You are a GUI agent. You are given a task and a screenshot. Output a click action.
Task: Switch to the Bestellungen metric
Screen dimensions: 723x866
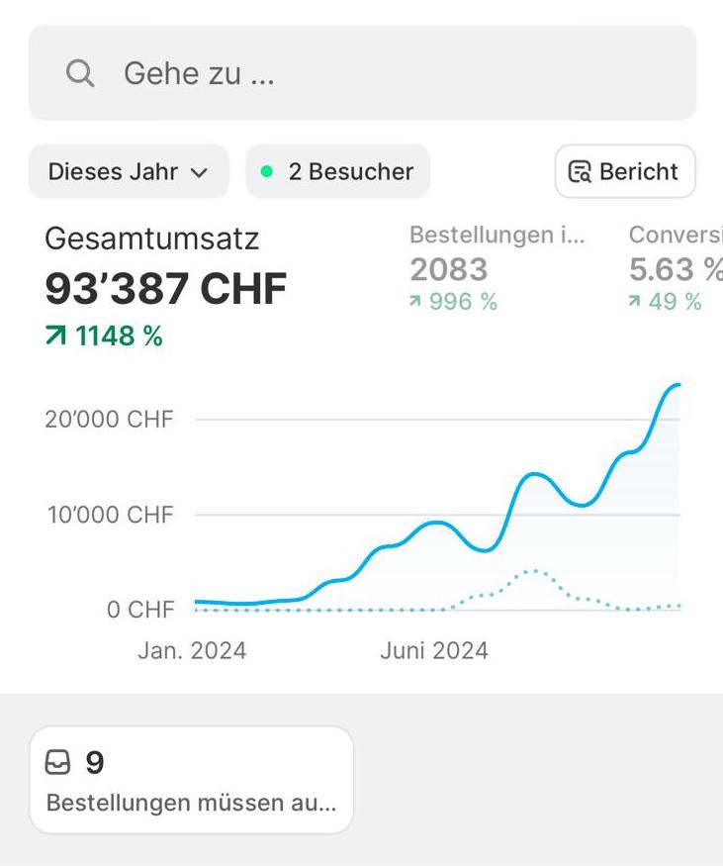(497, 236)
